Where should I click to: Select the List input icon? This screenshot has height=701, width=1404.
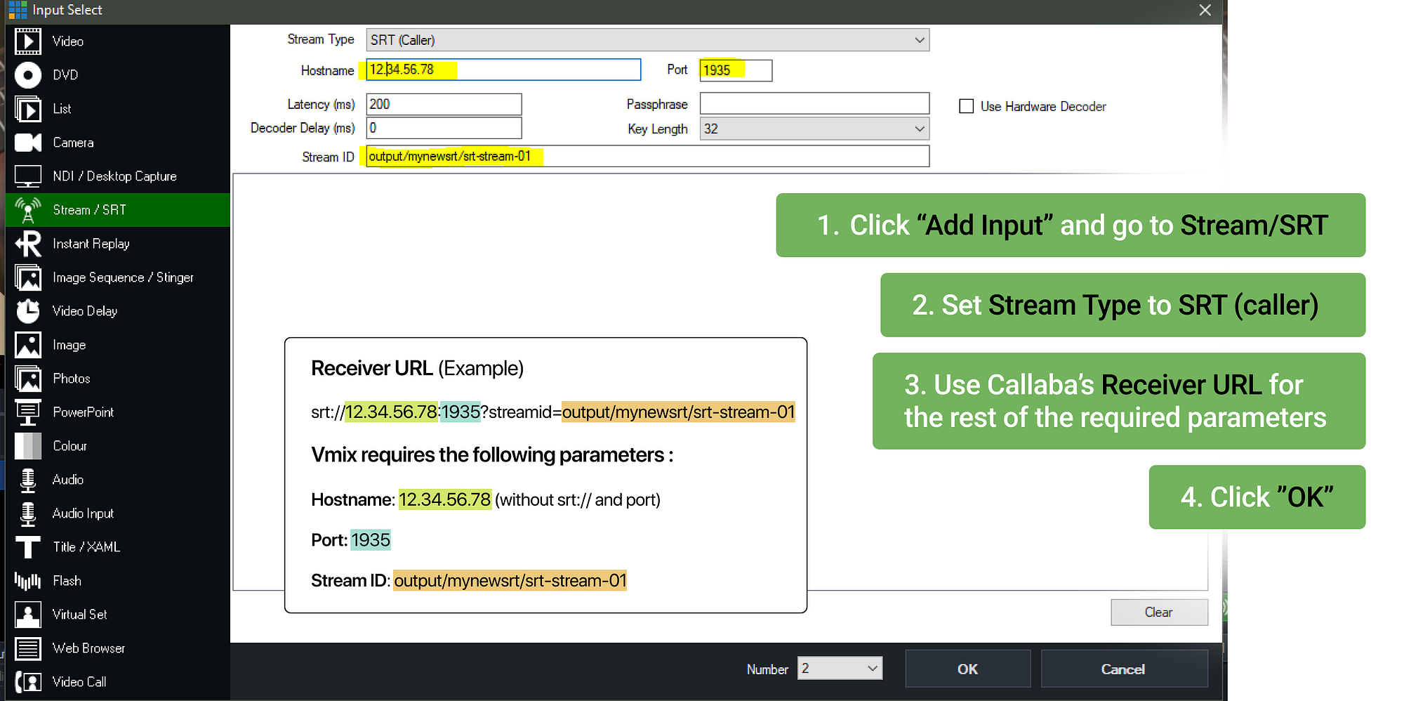[x=28, y=108]
